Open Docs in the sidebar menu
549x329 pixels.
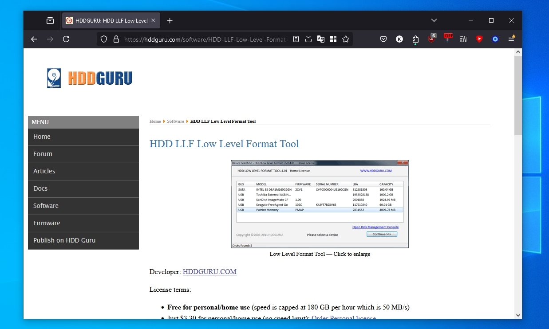[x=83, y=189]
